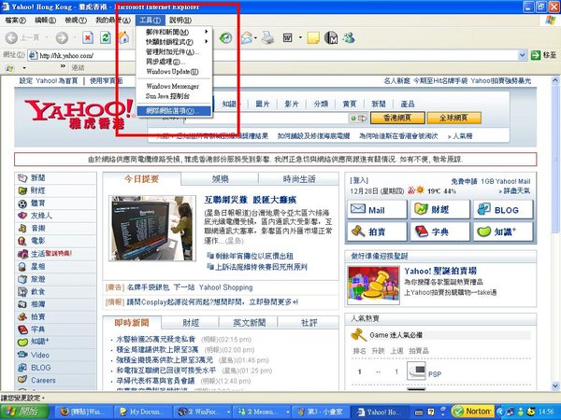Click the 香港網頁 search button
Viewport: 561px width, 420px height.
click(397, 118)
